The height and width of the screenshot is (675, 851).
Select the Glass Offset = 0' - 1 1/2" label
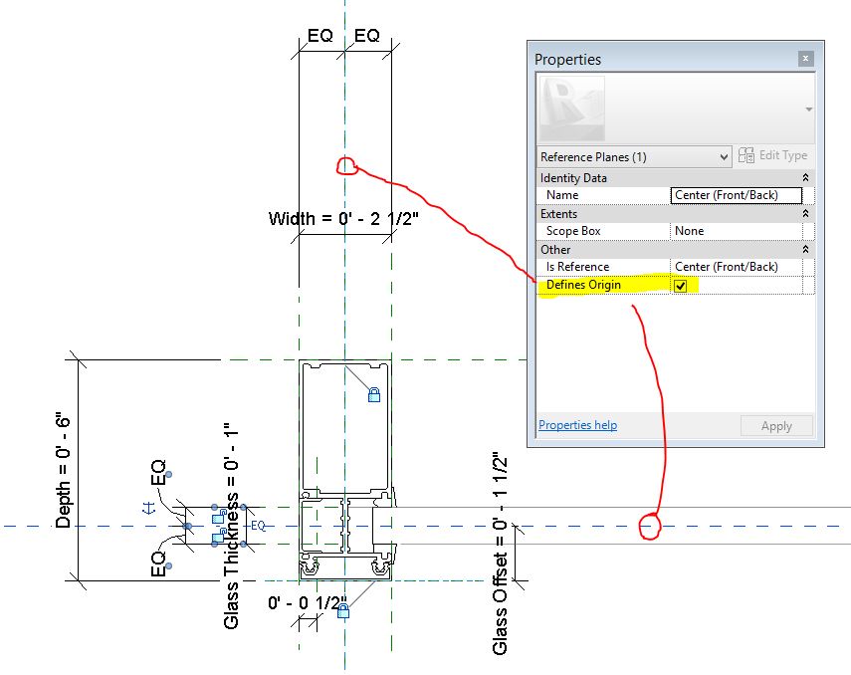(x=500, y=554)
